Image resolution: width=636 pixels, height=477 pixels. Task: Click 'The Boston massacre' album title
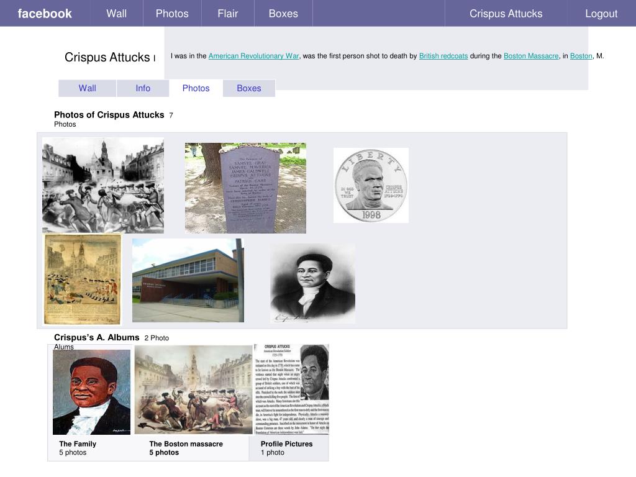click(186, 443)
